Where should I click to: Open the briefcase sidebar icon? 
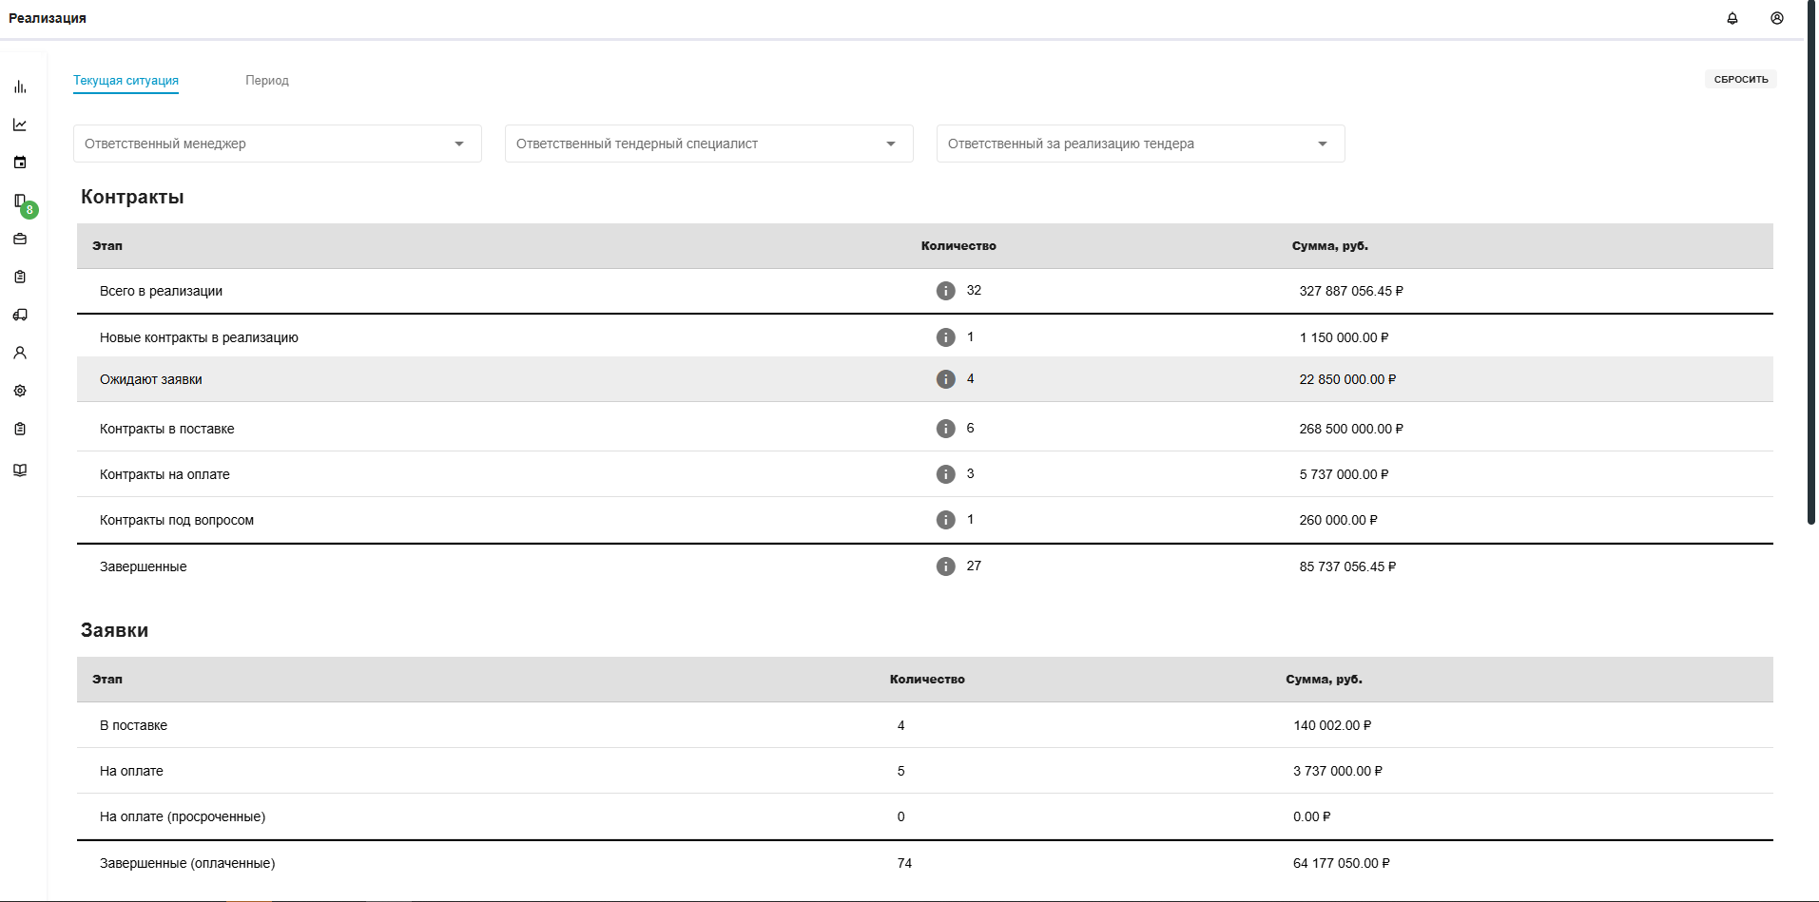click(20, 239)
